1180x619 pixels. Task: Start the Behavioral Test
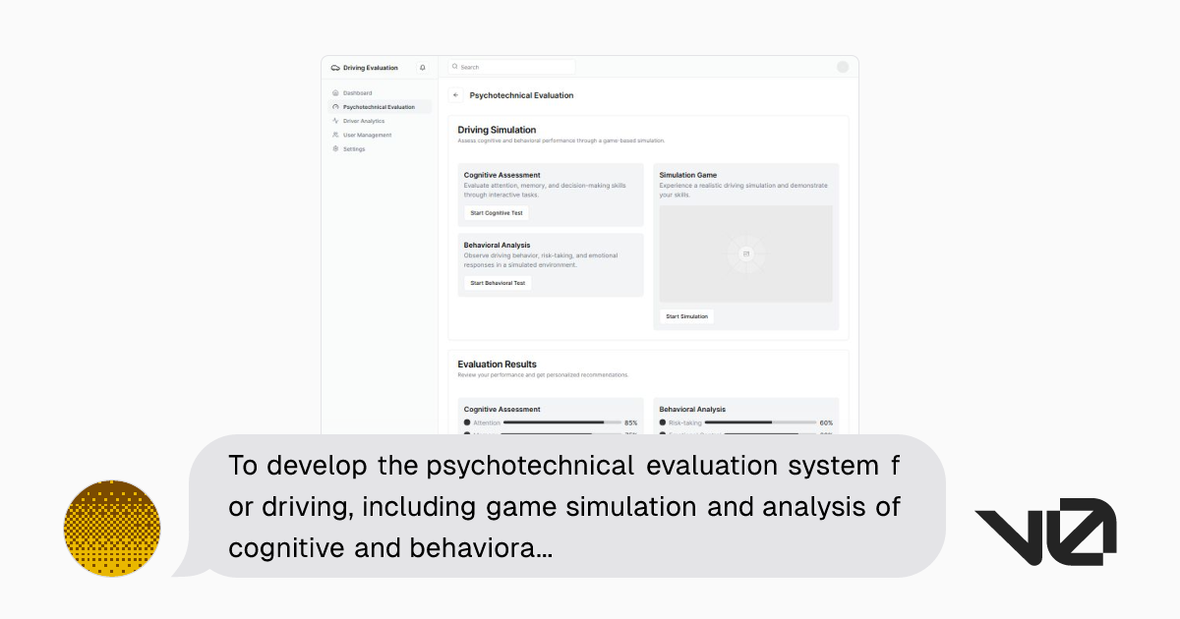(x=497, y=282)
